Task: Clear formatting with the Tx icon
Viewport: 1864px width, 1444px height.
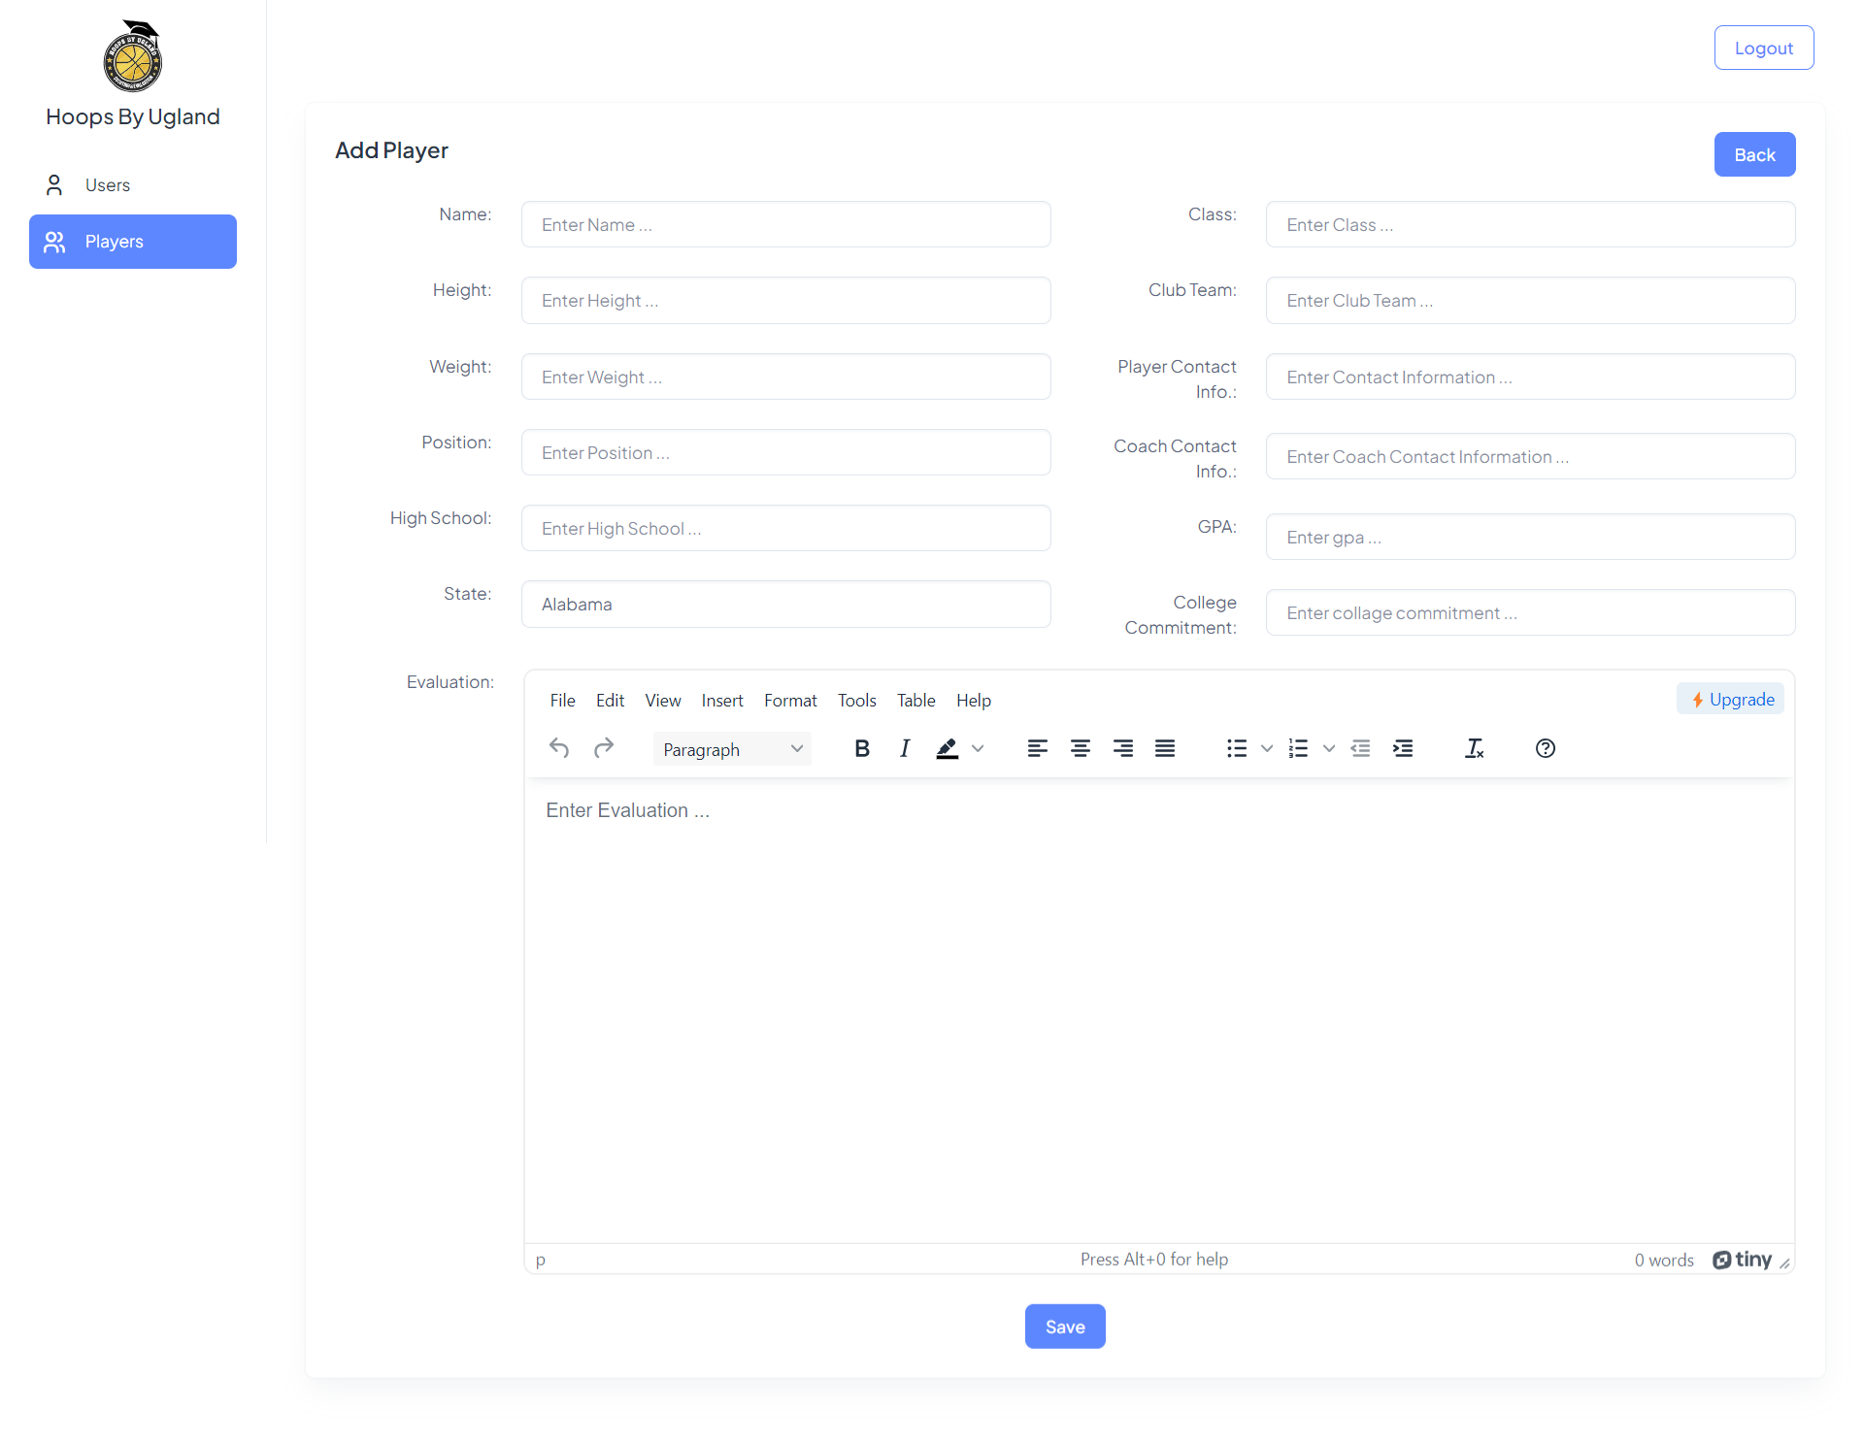Action: coord(1474,748)
